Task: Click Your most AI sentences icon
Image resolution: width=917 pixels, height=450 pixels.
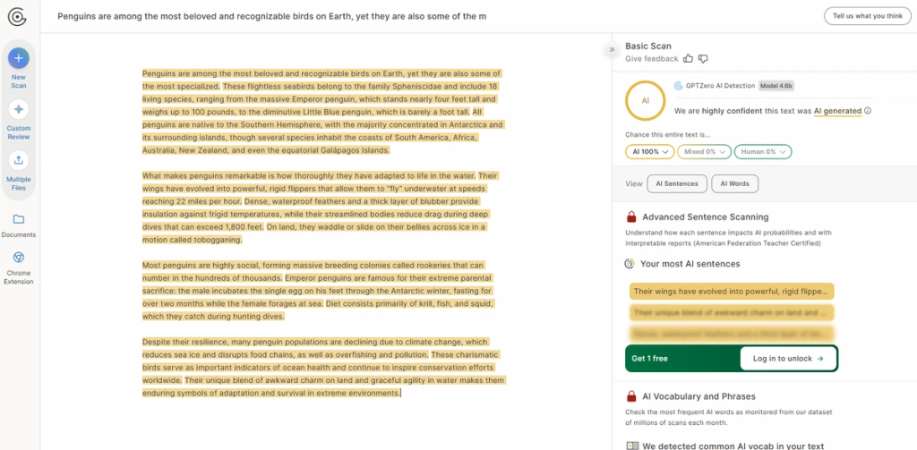Action: pyautogui.click(x=630, y=264)
